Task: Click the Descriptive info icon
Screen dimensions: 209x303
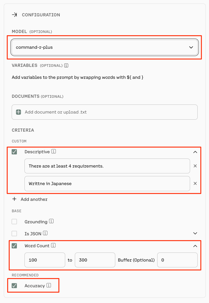Action: pyautogui.click(x=54, y=151)
